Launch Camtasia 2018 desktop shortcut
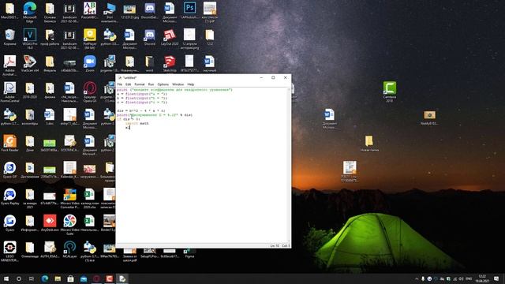This screenshot has height=284, width=505. pos(390,92)
